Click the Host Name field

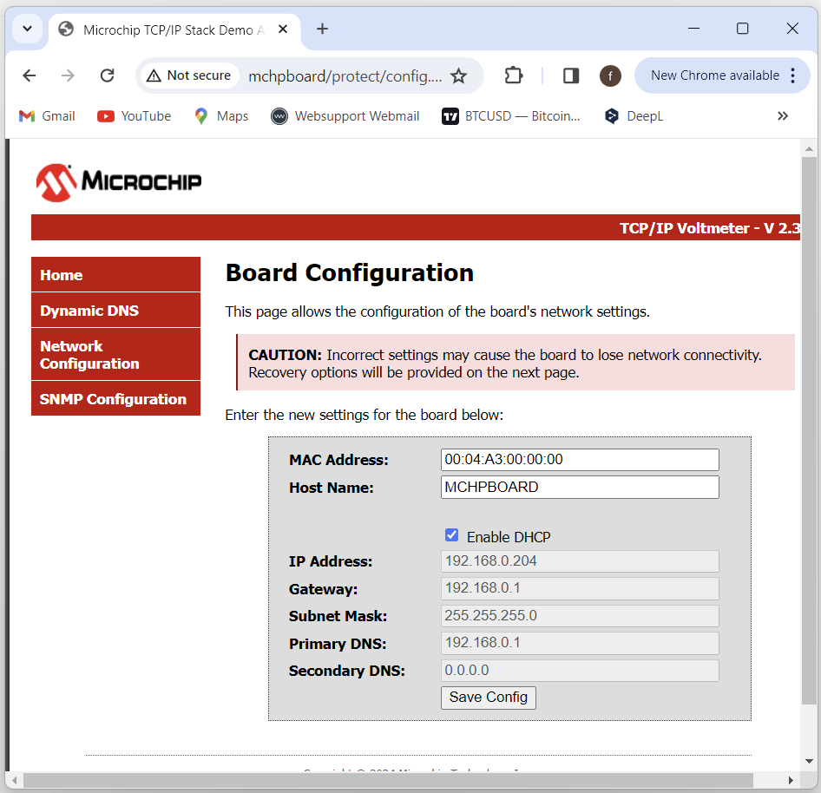click(x=580, y=488)
